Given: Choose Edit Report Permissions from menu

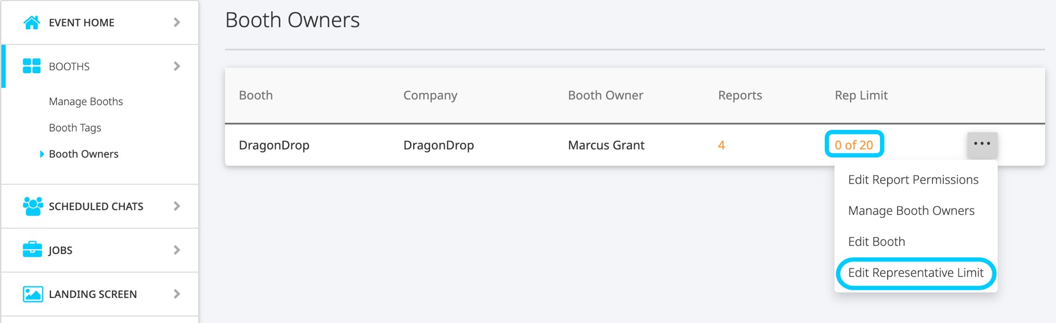Looking at the screenshot, I should 913,180.
